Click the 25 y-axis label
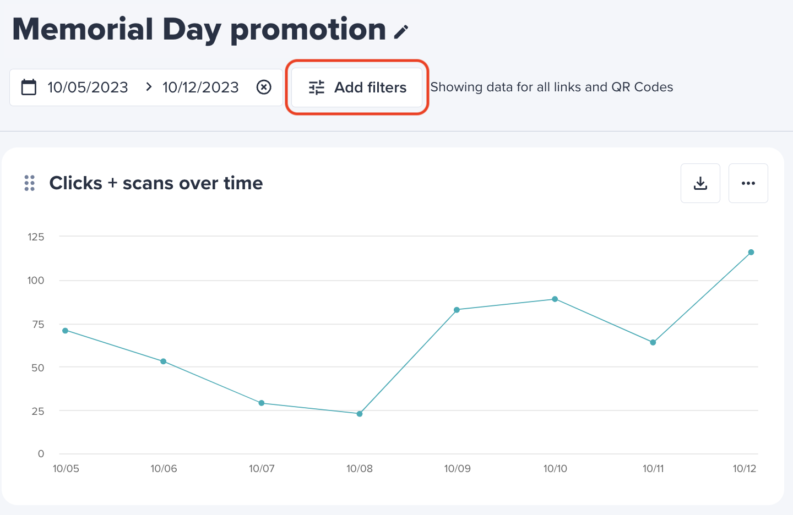 click(x=38, y=411)
